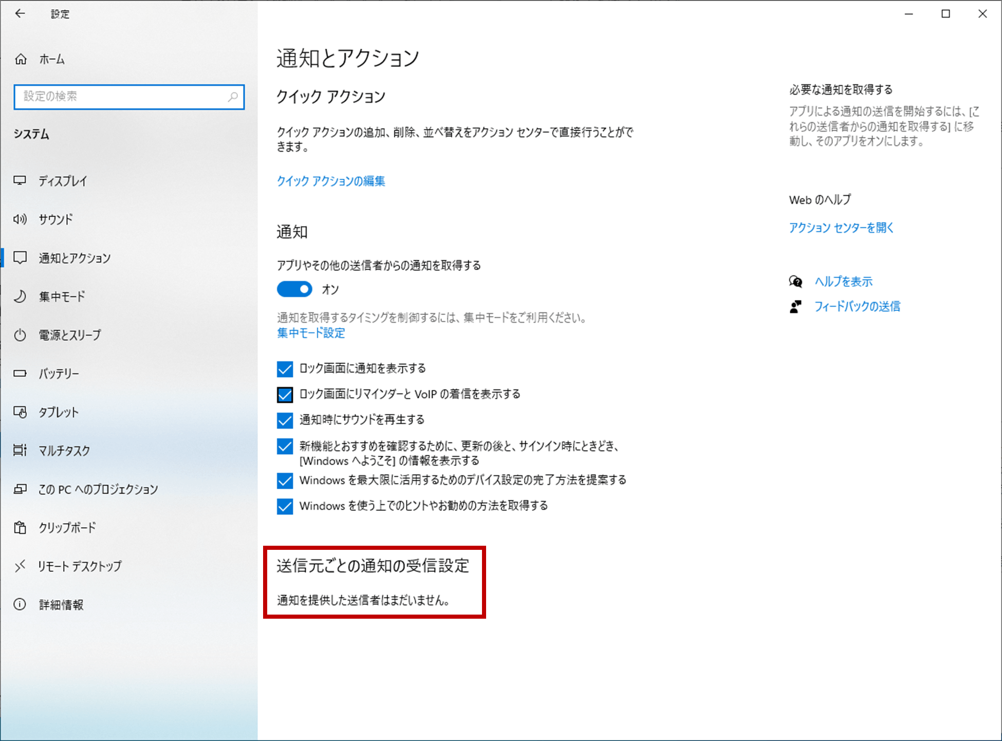Click the search magnifier icon in settings box
Viewport: 1002px width, 741px height.
click(x=233, y=97)
